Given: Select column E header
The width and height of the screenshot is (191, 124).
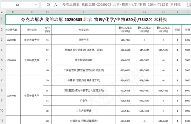Looking at the screenshot, I should click(x=84, y=12).
